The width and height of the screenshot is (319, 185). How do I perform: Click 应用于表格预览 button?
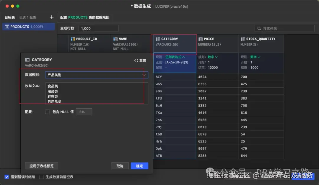tap(42, 166)
